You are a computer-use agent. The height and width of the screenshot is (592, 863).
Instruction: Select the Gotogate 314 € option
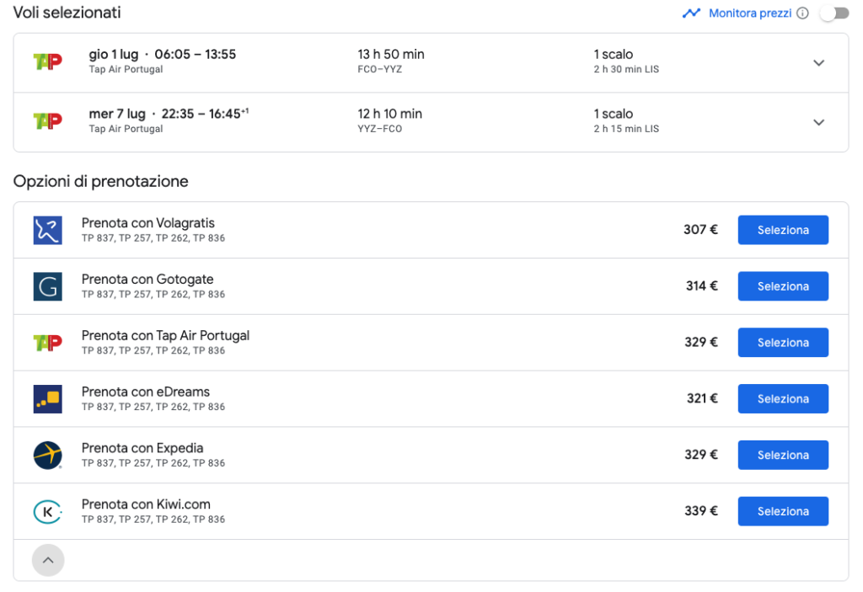[x=783, y=286]
